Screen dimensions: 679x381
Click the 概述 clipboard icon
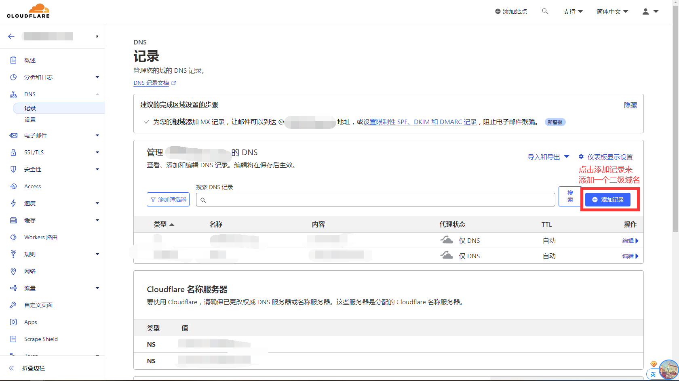coord(13,60)
